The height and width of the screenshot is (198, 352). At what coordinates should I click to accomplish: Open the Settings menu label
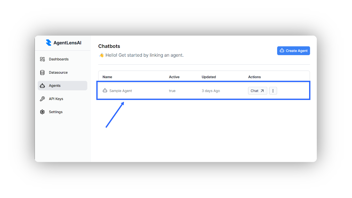56,112
